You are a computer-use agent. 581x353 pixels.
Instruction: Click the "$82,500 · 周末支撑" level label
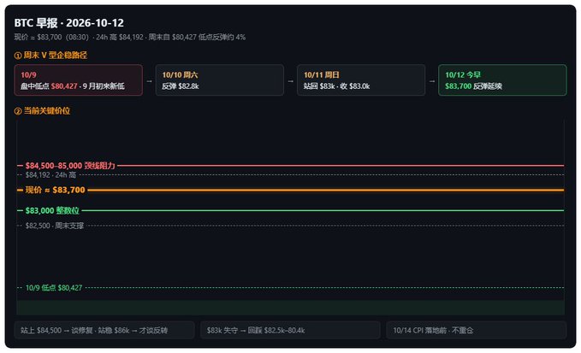coord(55,226)
